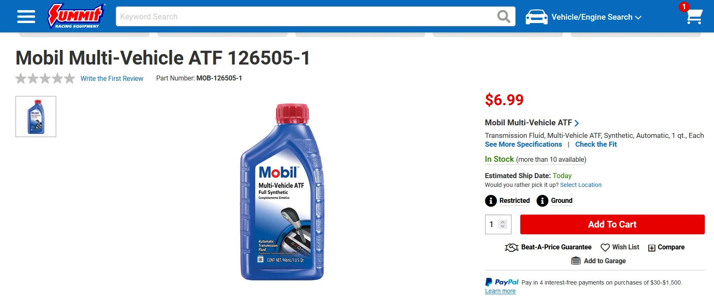Open the Write the First Review link
This screenshot has height=298, width=714.
tap(112, 79)
